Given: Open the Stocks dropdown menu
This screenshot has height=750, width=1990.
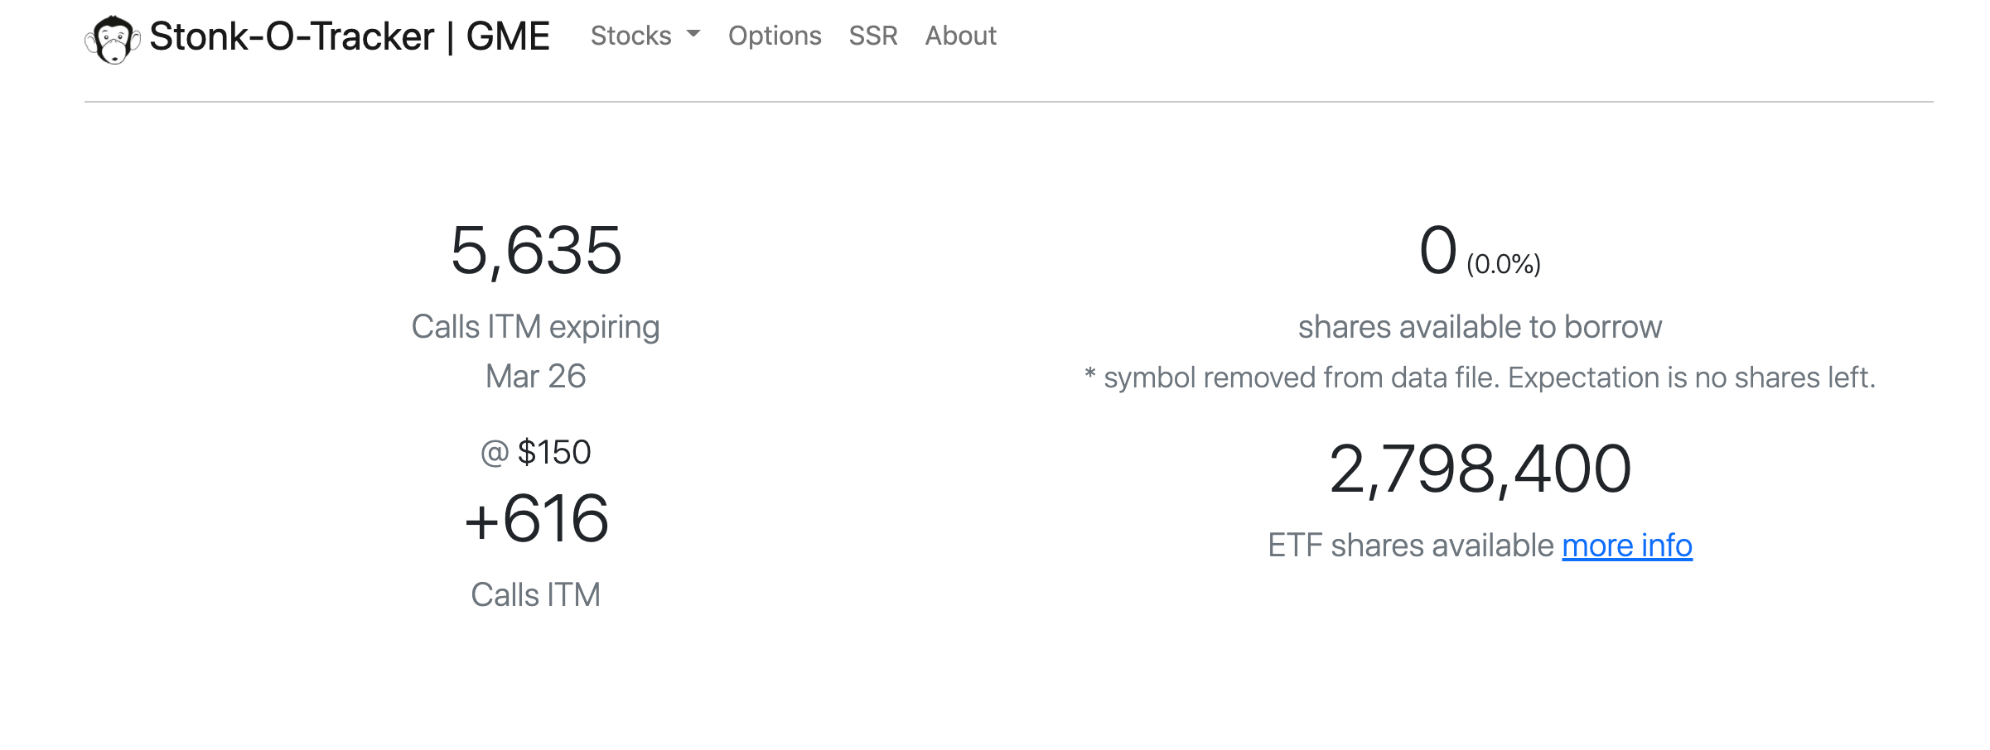Looking at the screenshot, I should 631,36.
